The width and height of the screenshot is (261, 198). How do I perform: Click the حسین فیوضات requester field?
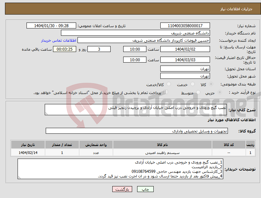pyautogui.click(x=144, y=40)
